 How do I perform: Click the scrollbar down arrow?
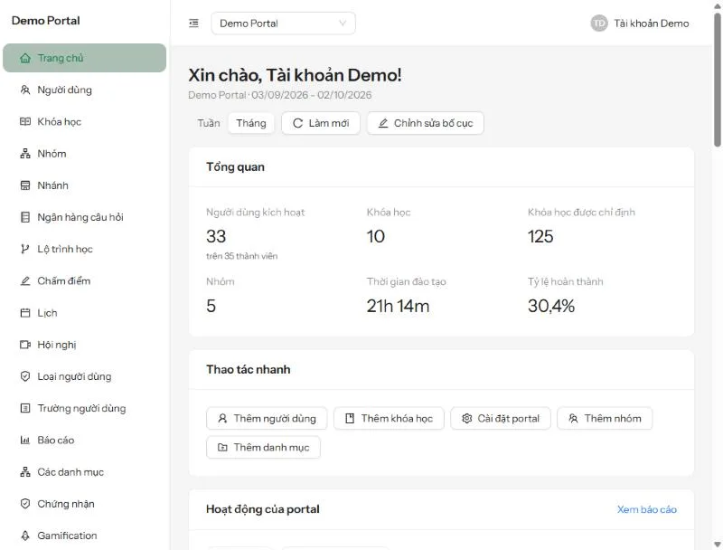click(x=718, y=545)
